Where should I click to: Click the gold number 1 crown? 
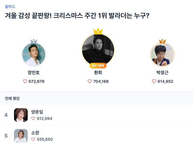(x=98, y=31)
